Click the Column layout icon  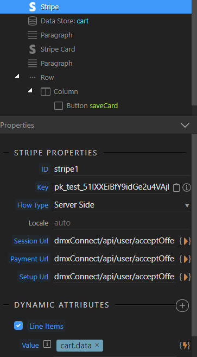tap(46, 91)
